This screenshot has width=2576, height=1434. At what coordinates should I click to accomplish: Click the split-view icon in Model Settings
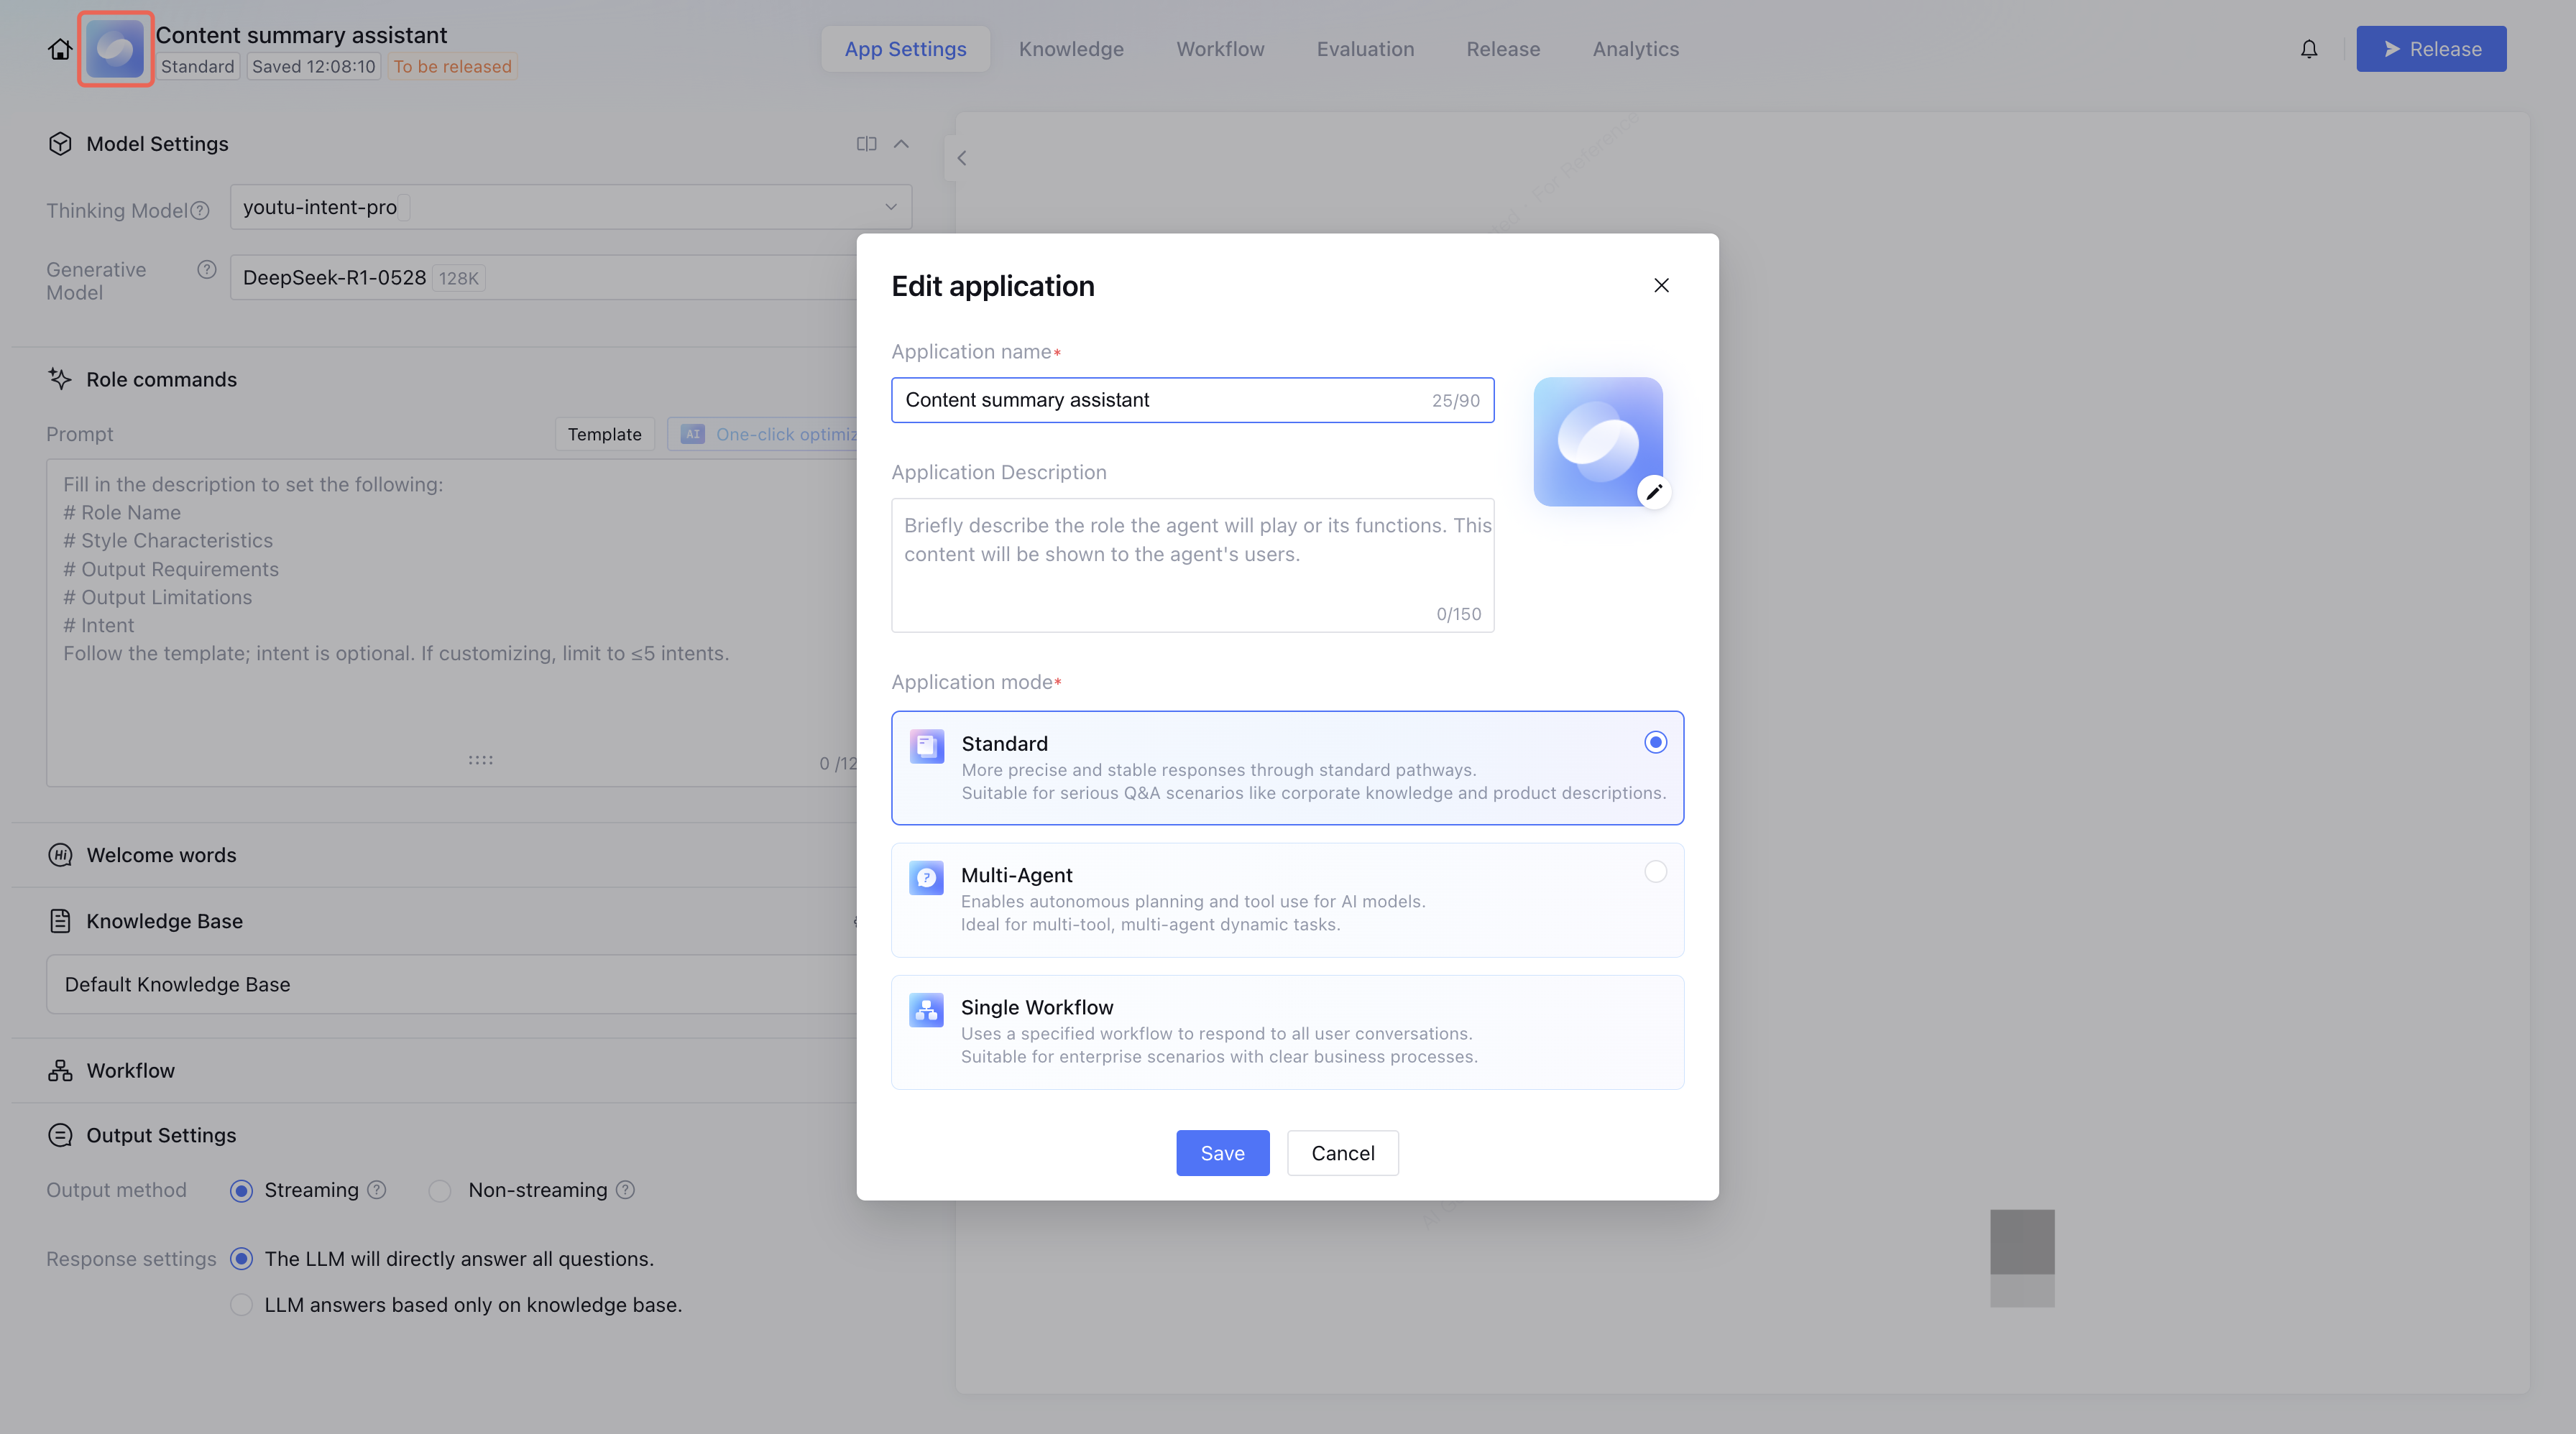tap(866, 144)
